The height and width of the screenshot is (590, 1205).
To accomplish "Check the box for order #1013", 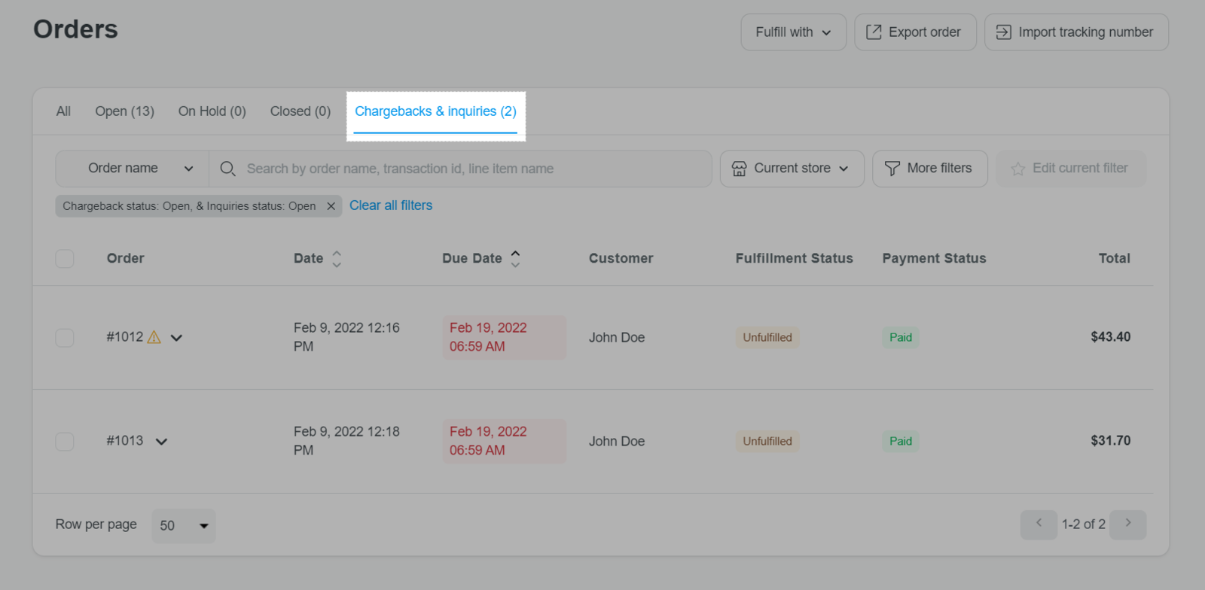I will tap(65, 441).
